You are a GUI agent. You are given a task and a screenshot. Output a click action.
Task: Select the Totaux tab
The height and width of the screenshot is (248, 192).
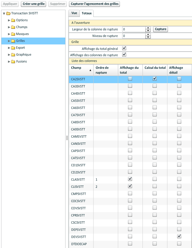coord(86,13)
